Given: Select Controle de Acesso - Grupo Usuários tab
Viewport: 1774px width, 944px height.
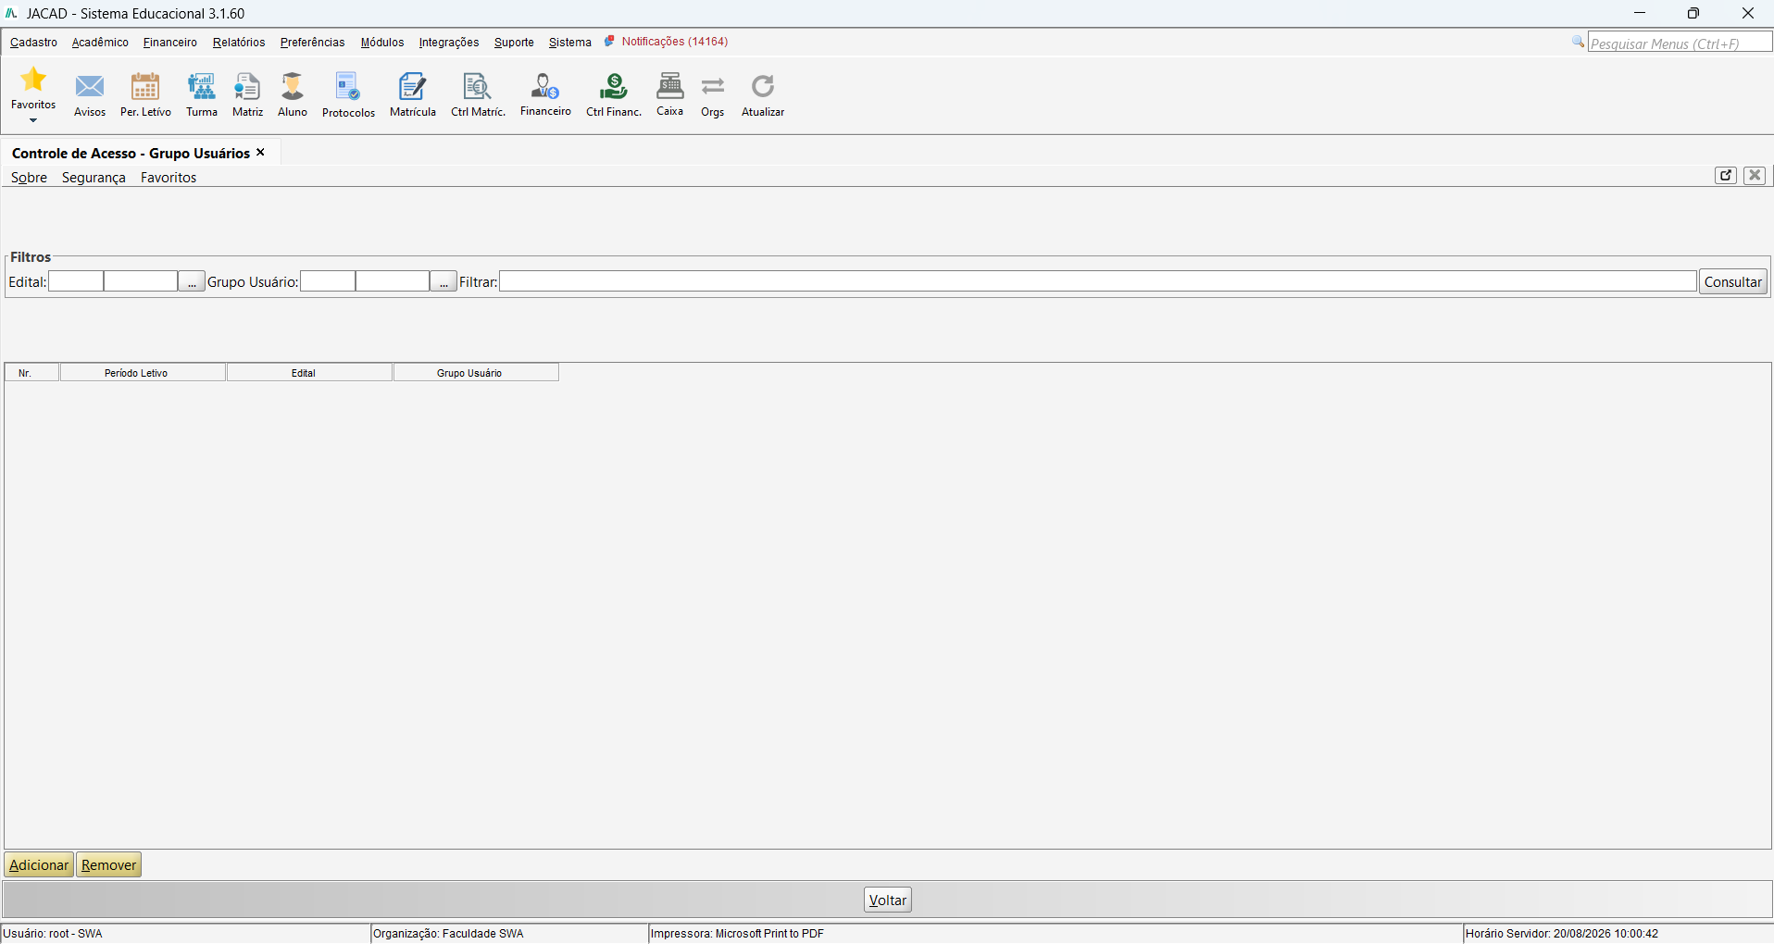Looking at the screenshot, I should [x=131, y=154].
